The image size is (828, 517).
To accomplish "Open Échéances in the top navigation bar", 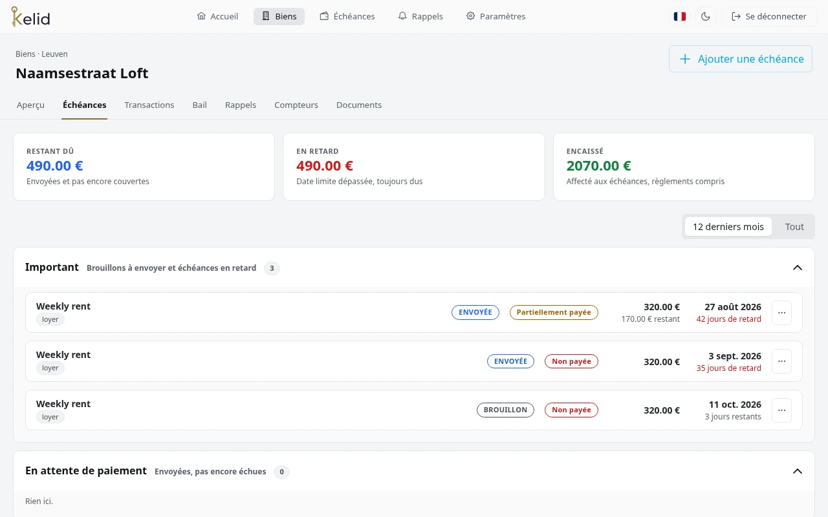I will pos(347,17).
